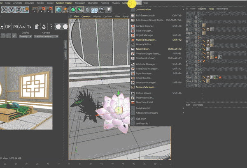The image size is (247, 168).
Task: Open the viewport Cameras menu
Action: [86, 16]
